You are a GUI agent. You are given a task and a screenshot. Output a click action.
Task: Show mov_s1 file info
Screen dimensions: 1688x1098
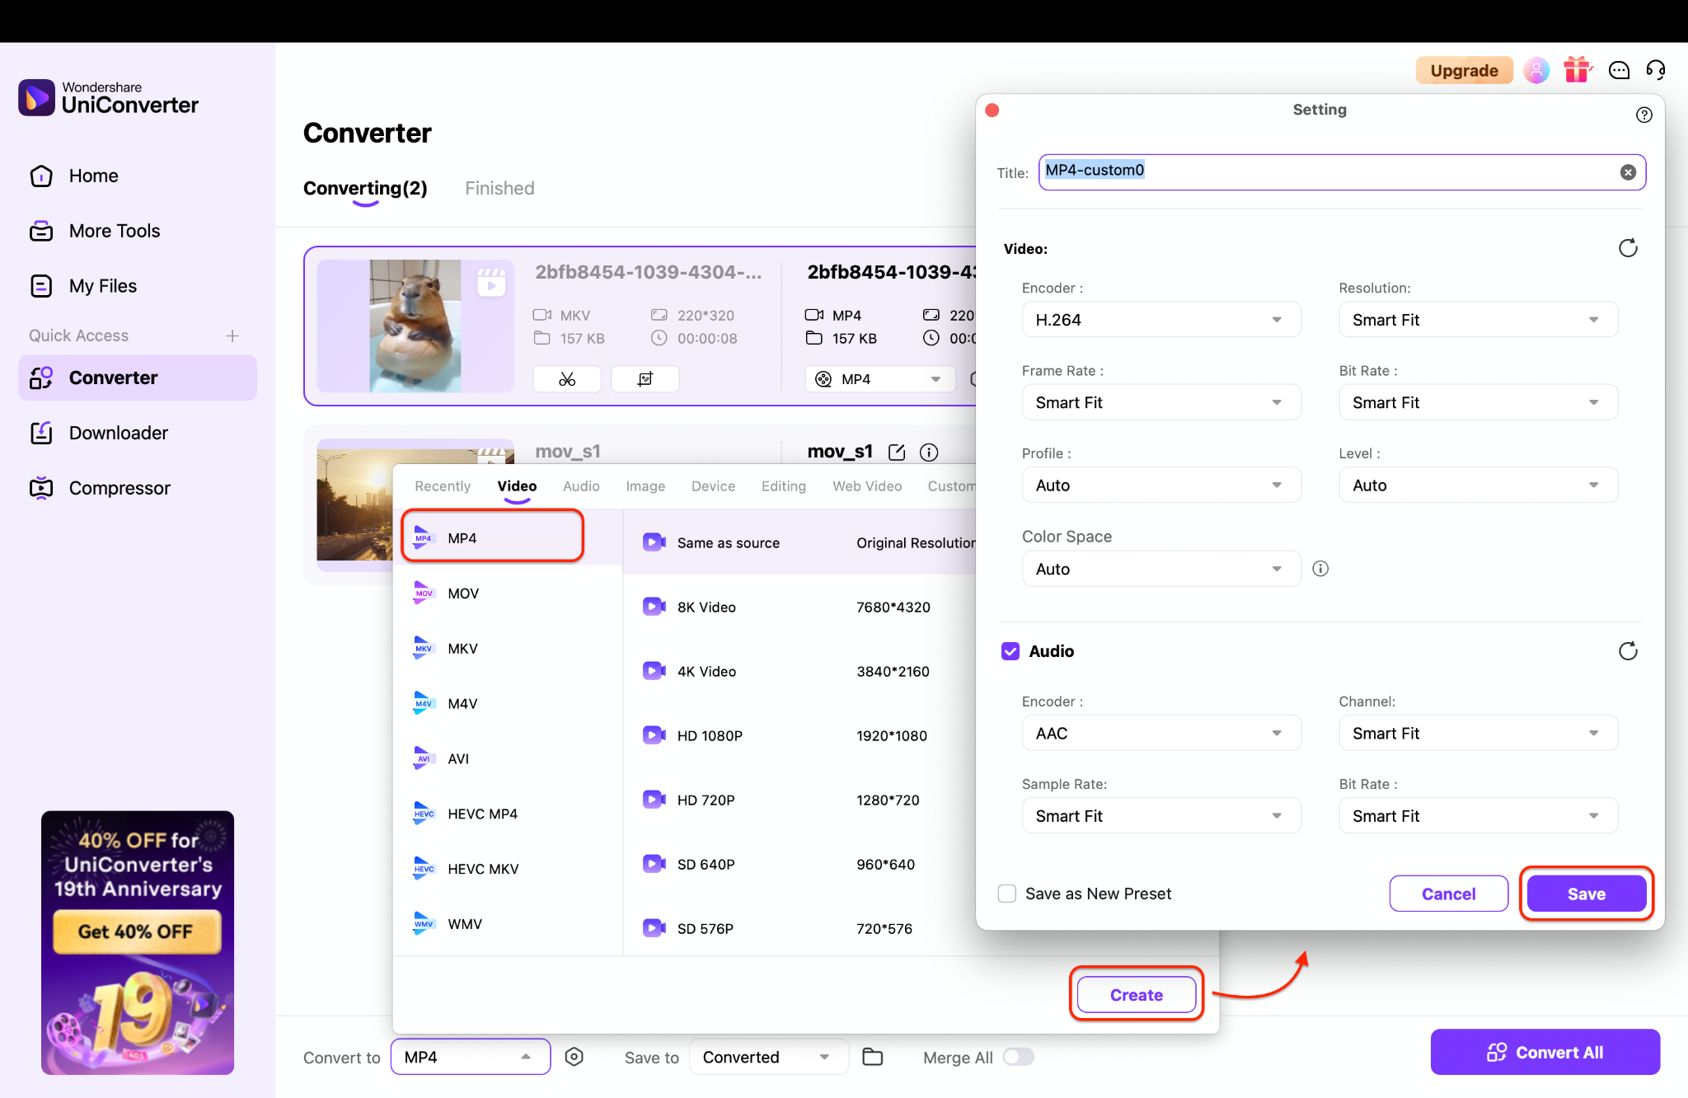point(929,452)
